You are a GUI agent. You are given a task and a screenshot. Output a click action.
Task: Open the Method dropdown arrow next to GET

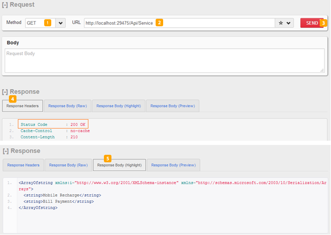60,23
